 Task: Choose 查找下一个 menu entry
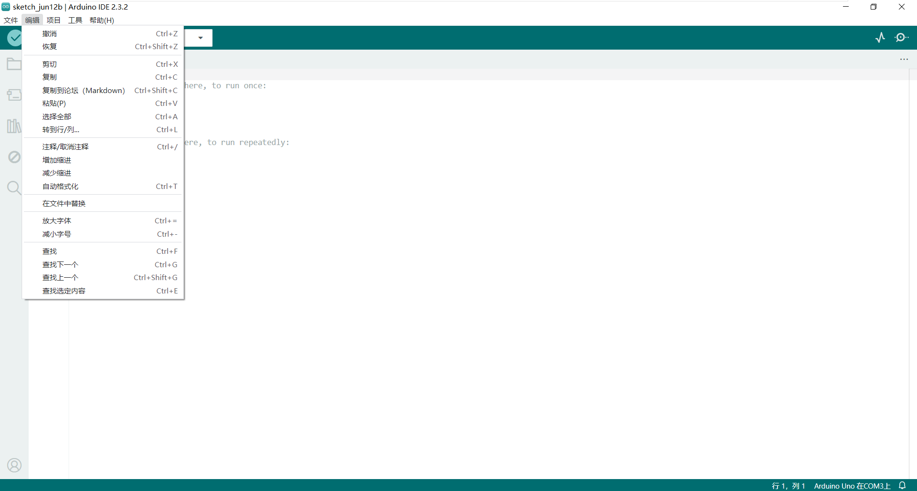tap(103, 264)
